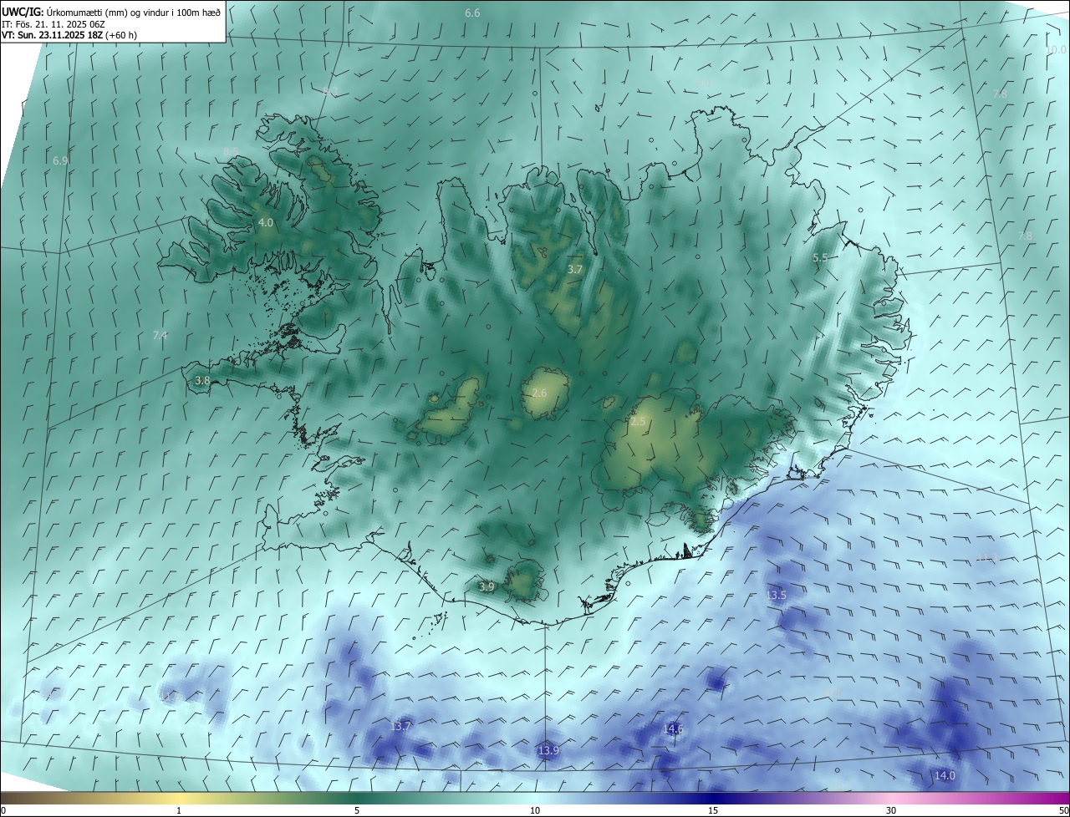Click the 2.5 value label

[x=638, y=423]
